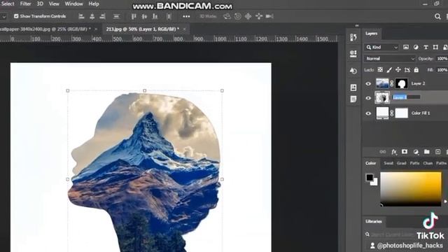Click the Opacity 100% field
Screen dimensions: 448x252
(442, 59)
